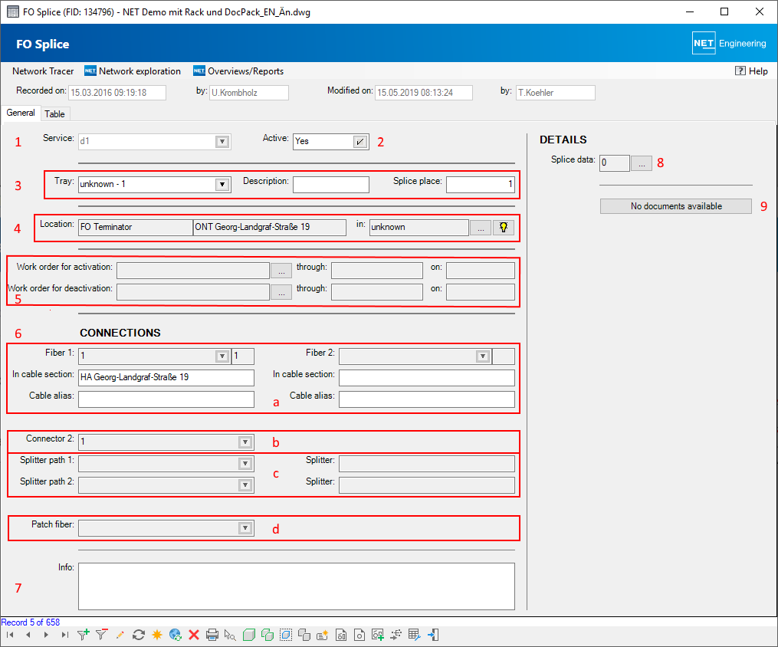
Task: Click the 'Record 5 of 658' status text
Action: 30,622
